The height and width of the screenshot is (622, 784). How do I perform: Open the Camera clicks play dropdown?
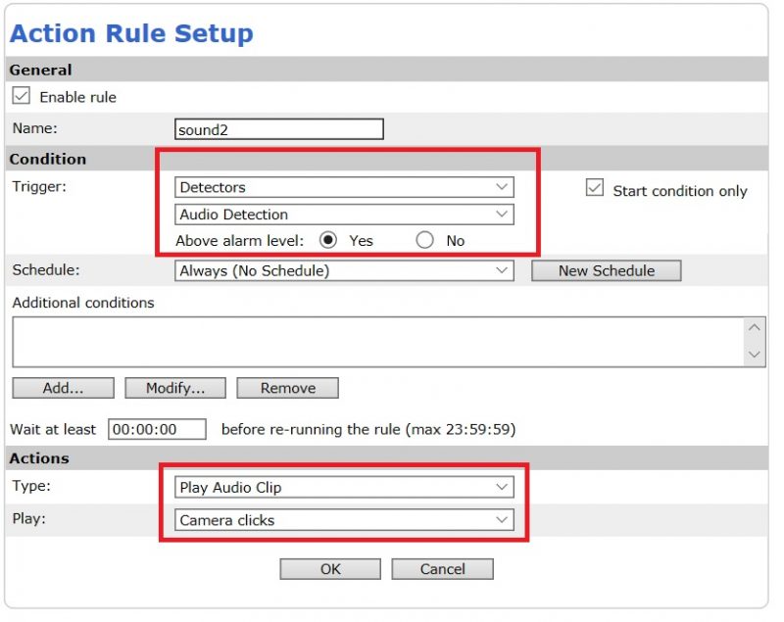coord(344,520)
